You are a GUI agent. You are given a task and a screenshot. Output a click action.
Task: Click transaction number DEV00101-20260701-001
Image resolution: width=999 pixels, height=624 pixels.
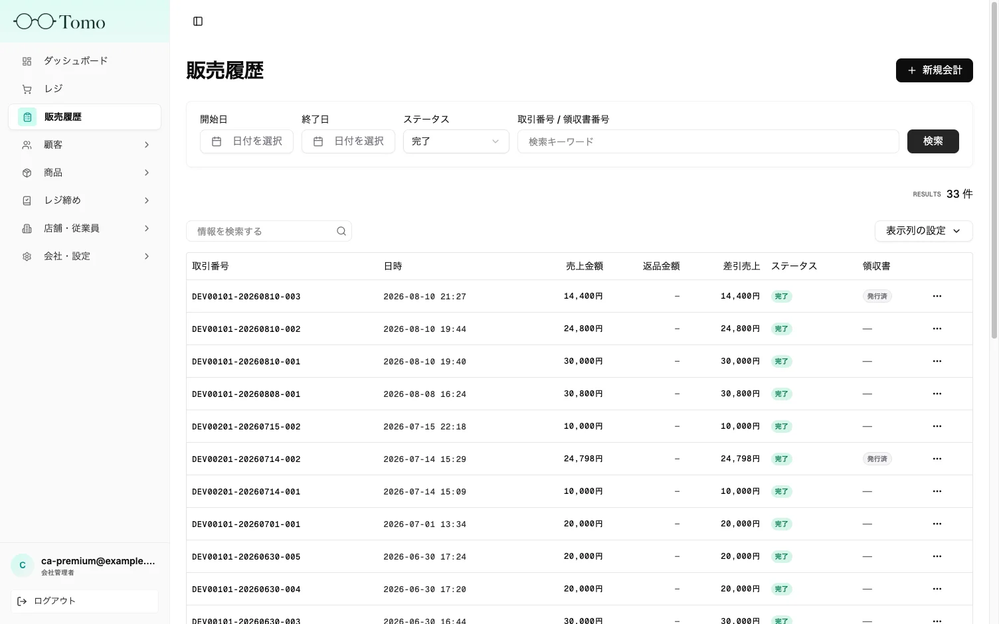tap(246, 524)
